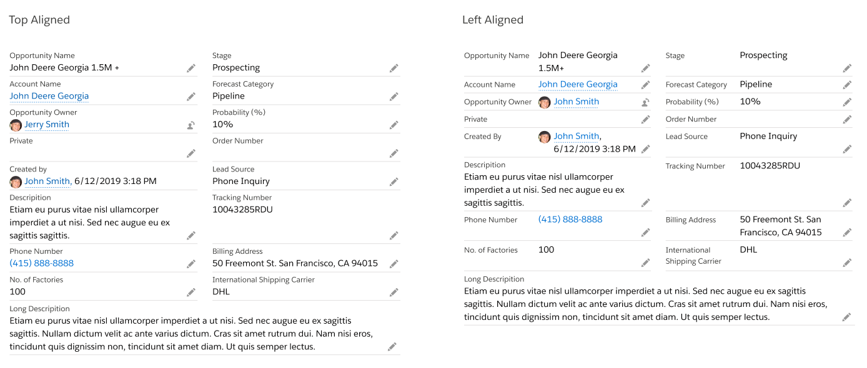Image resolution: width=867 pixels, height=368 pixels.
Task: Open John Deere Georgia account link, Left Aligned
Action: coord(578,84)
